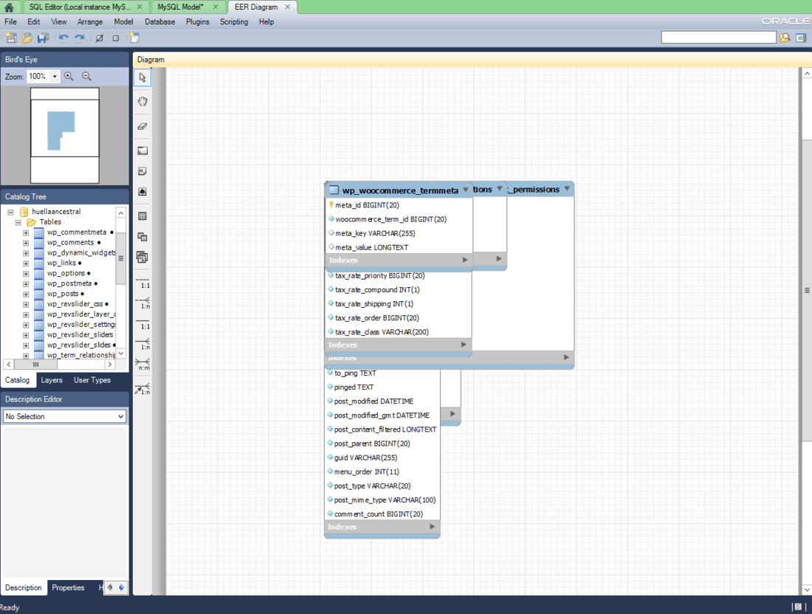Viewport: 812px width, 614px height.
Task: Choose the dashed 1:1 non-identifying relationship tool
Action: coord(142,283)
